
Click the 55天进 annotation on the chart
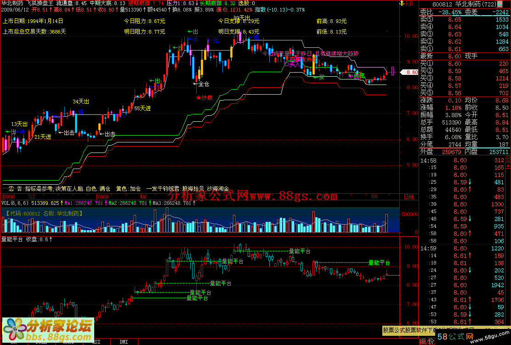pos(142,108)
